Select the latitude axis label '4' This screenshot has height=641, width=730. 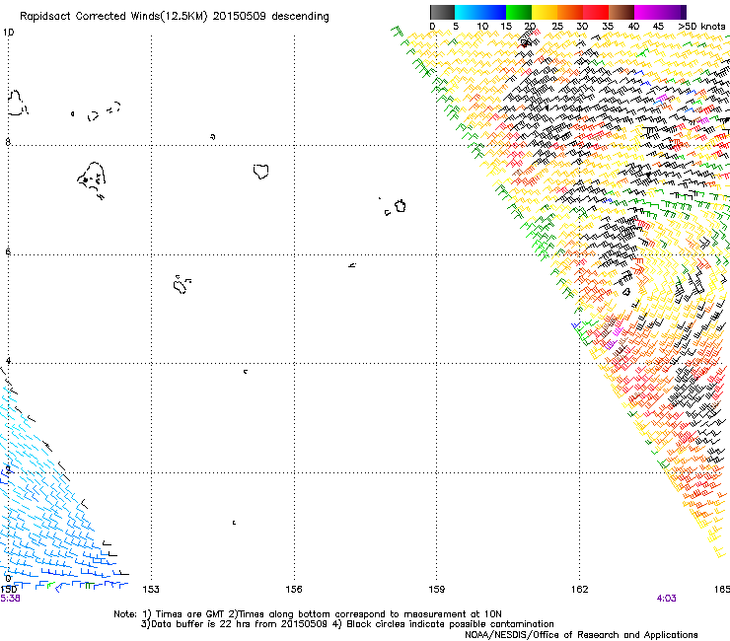pos(8,361)
